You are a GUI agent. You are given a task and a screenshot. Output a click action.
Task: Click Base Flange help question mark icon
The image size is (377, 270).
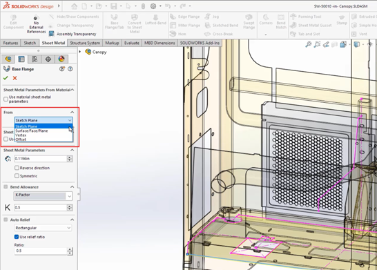point(70,69)
